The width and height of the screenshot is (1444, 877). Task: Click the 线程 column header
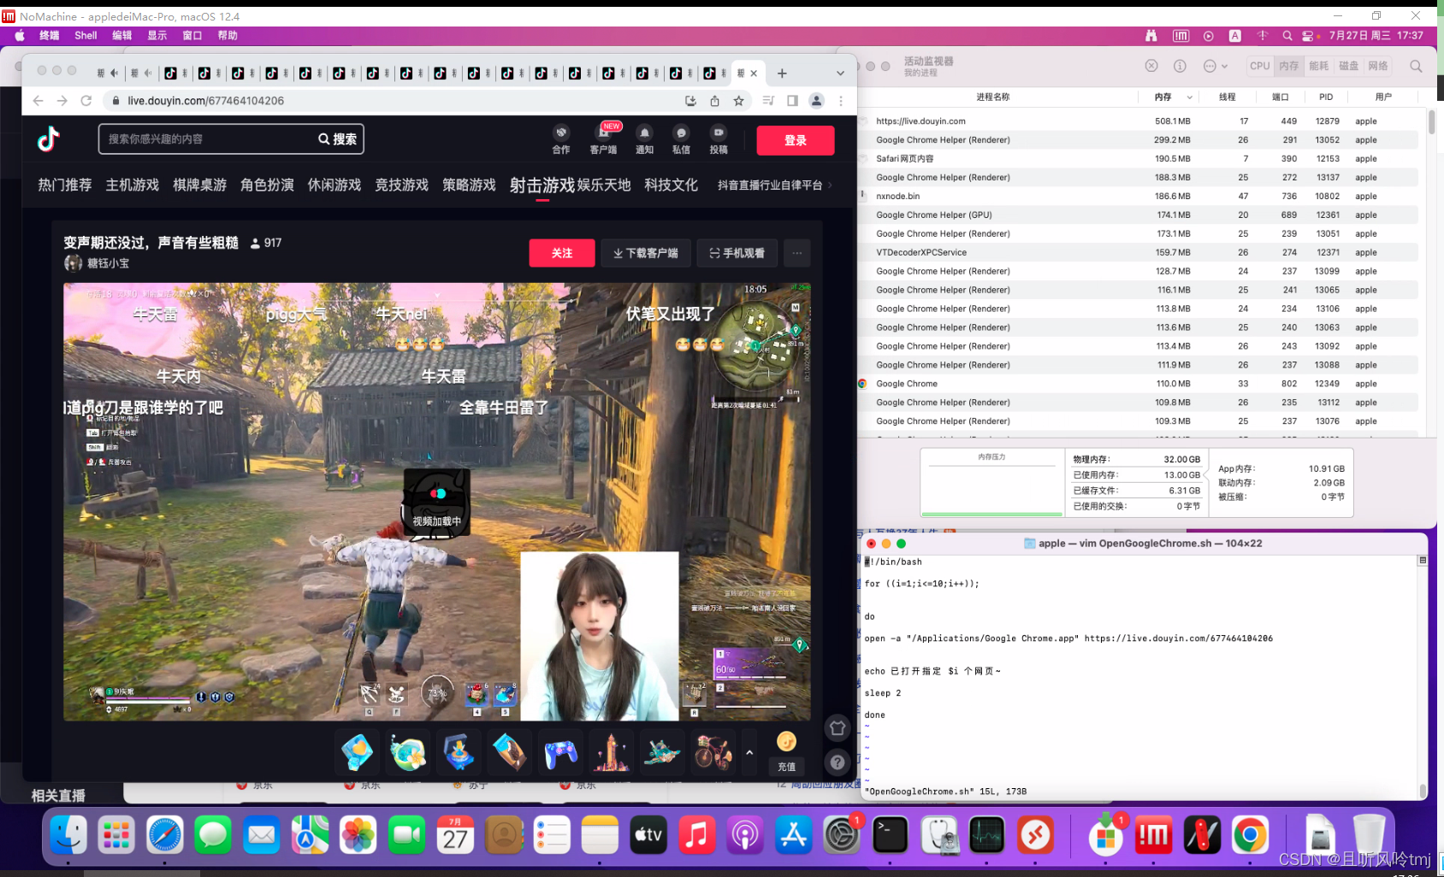point(1228,97)
